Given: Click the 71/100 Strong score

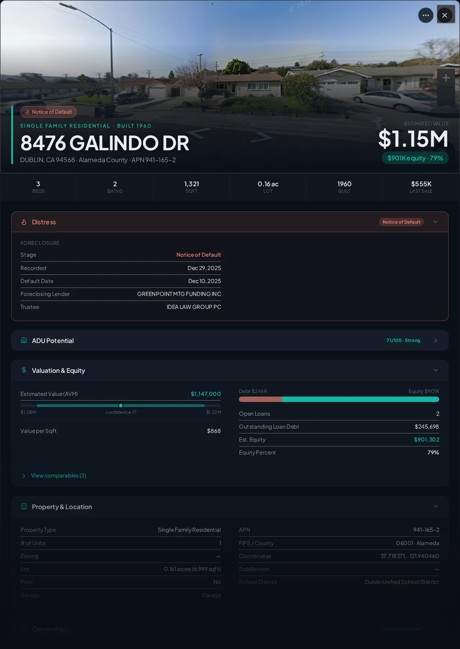Looking at the screenshot, I should (x=403, y=340).
